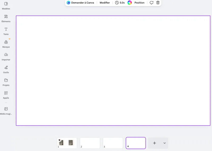
Task: Set page duration via 5.0s clock
Action: click(x=120, y=3)
